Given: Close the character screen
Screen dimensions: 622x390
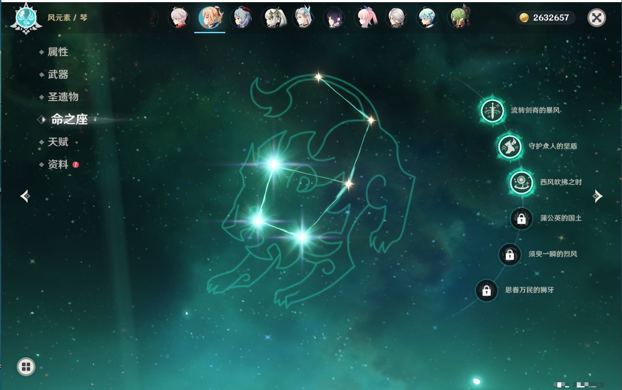Looking at the screenshot, I should tap(597, 18).
